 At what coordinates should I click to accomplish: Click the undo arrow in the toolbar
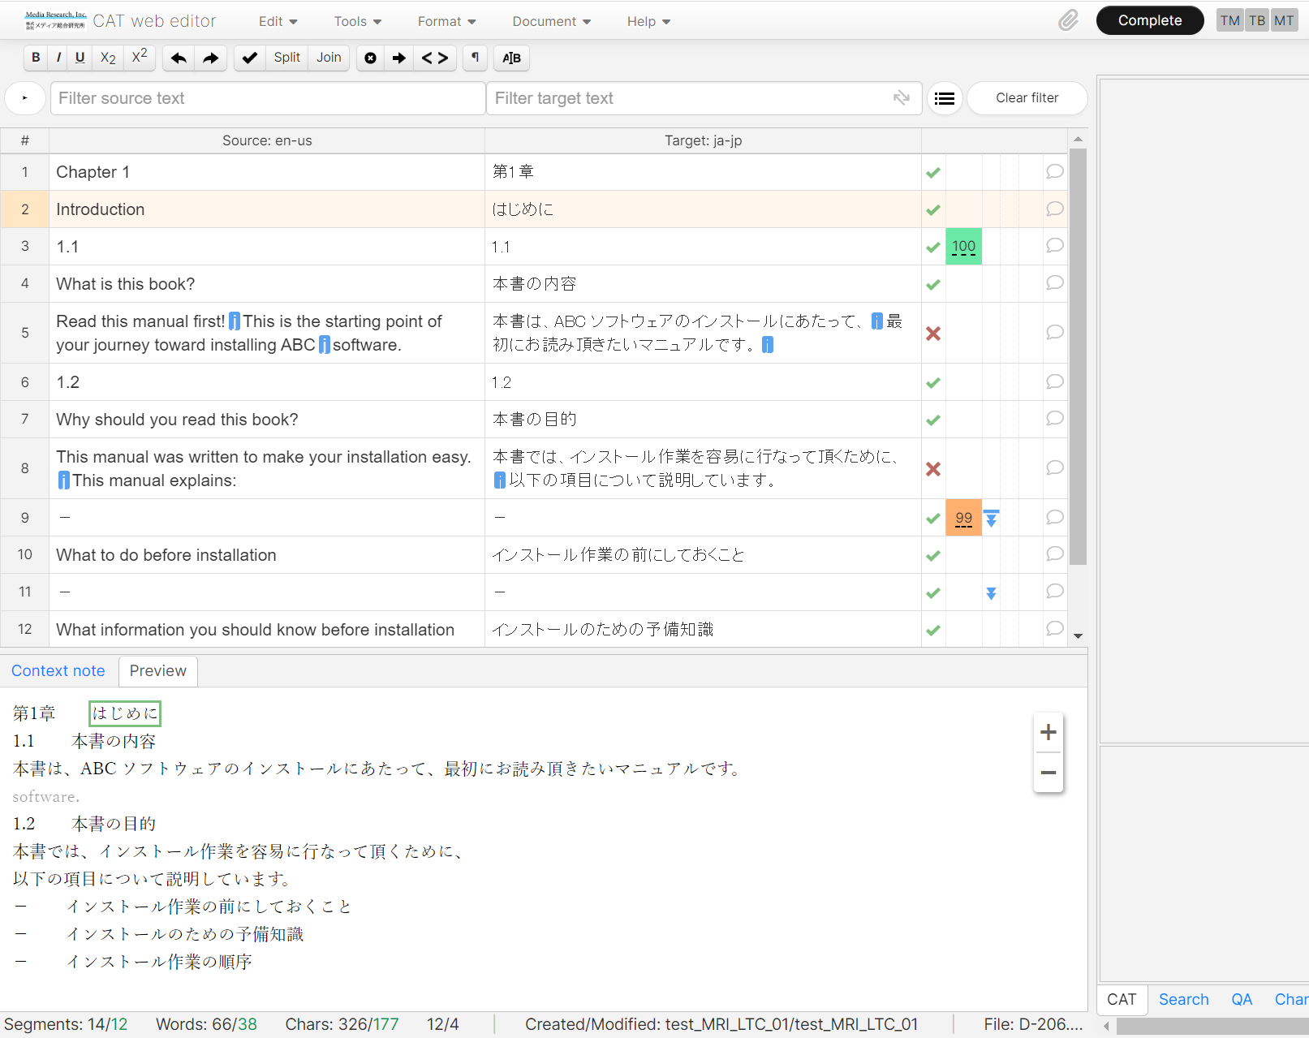coord(179,58)
